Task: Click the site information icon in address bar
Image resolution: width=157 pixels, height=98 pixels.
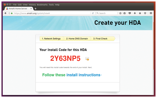Action: pos(9,13)
